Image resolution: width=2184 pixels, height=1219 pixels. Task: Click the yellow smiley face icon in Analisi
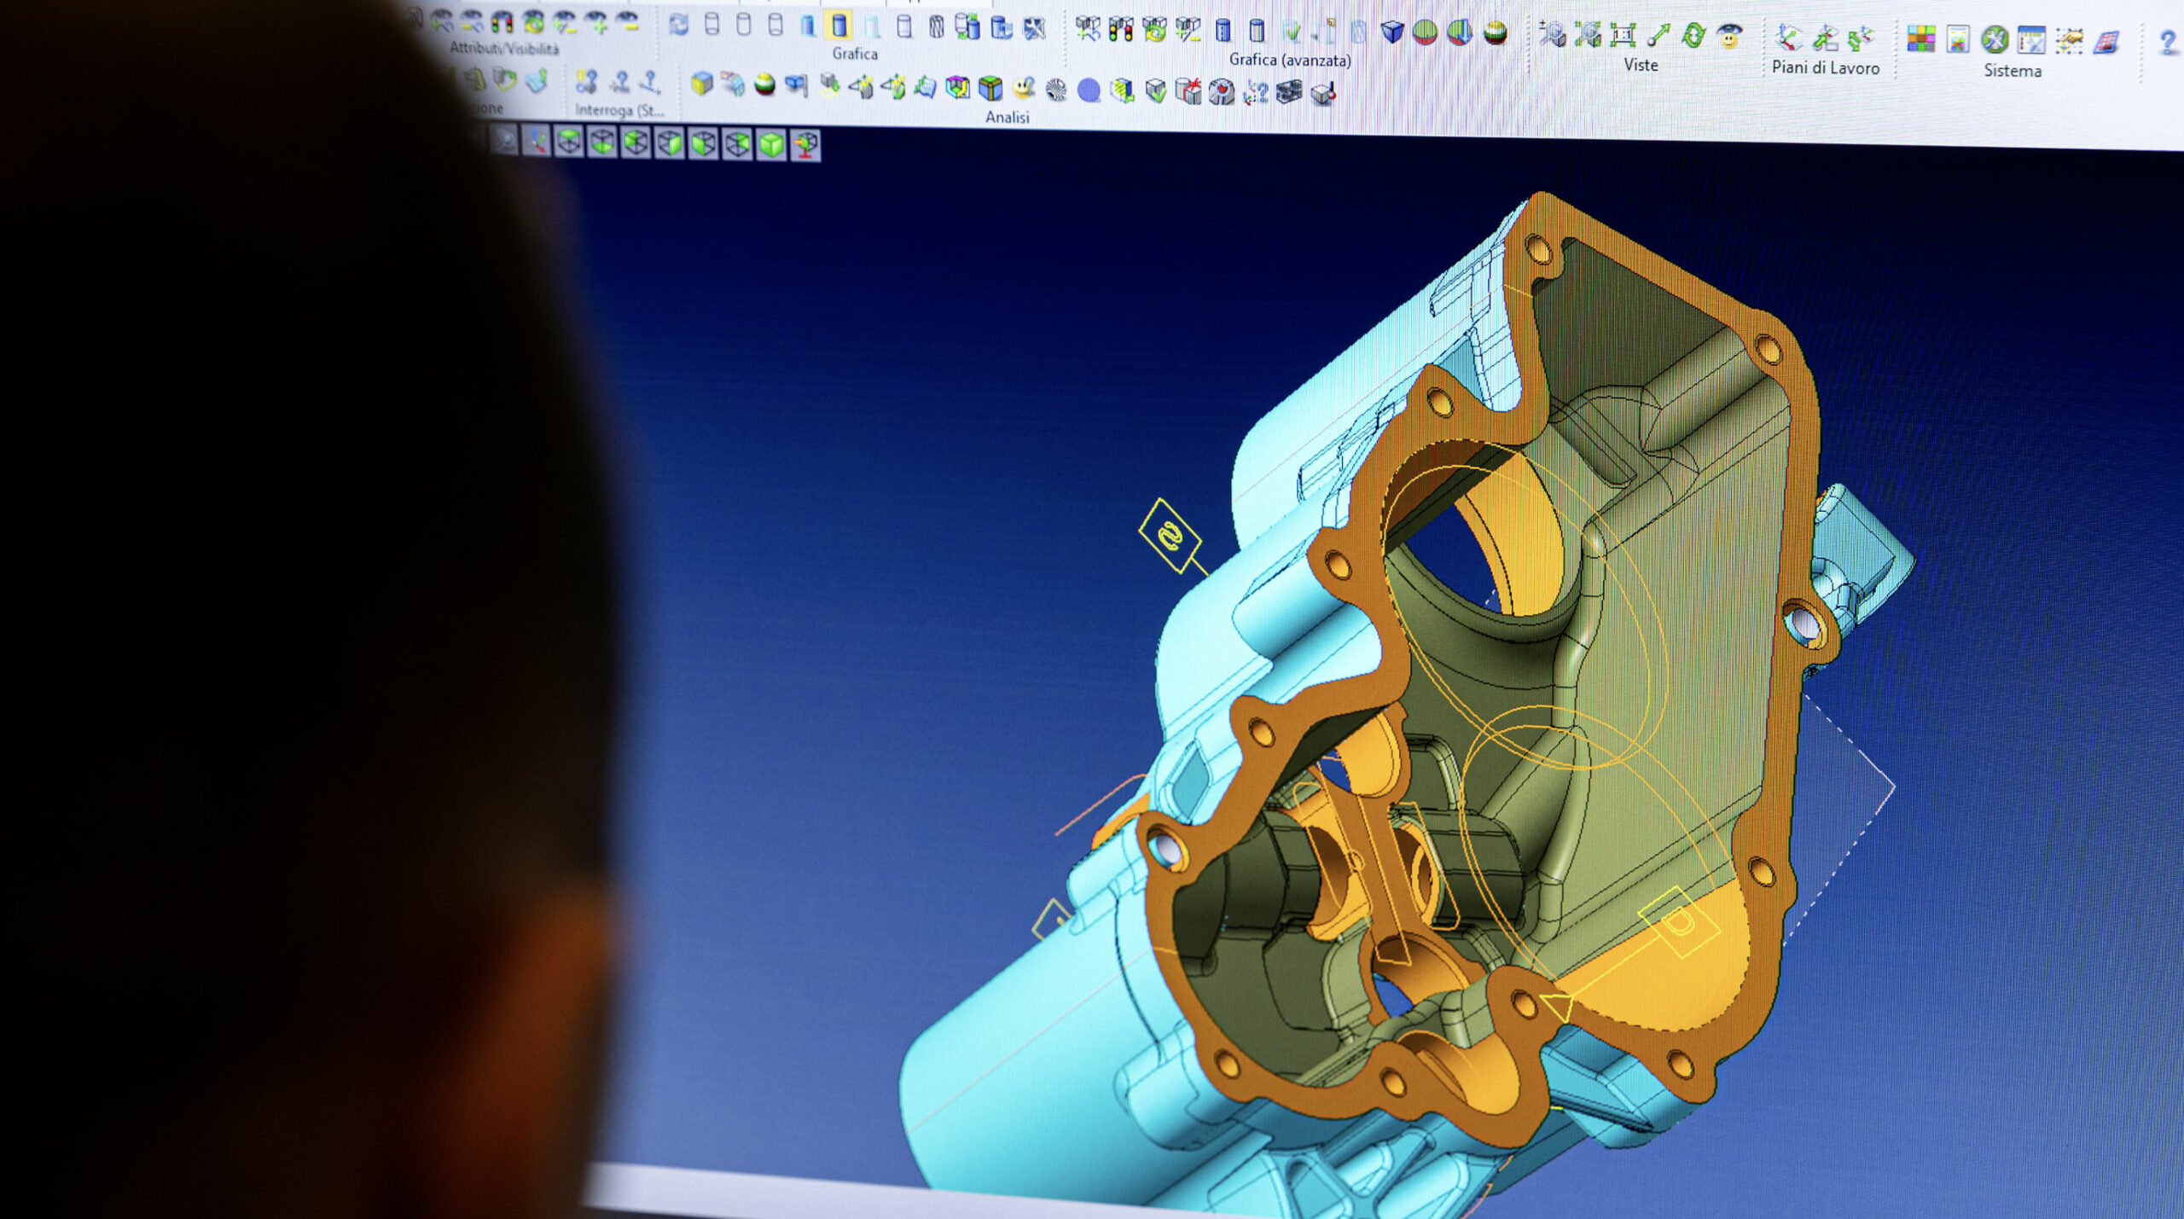pos(1023,89)
